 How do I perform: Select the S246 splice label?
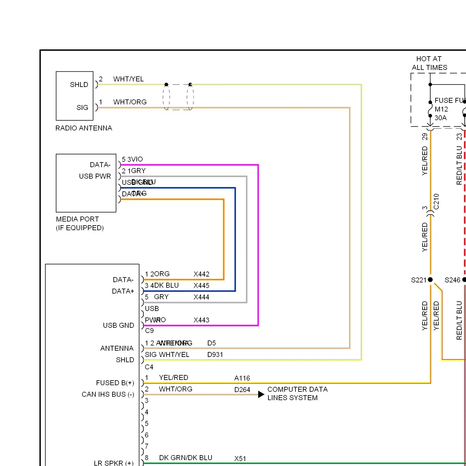(452, 280)
